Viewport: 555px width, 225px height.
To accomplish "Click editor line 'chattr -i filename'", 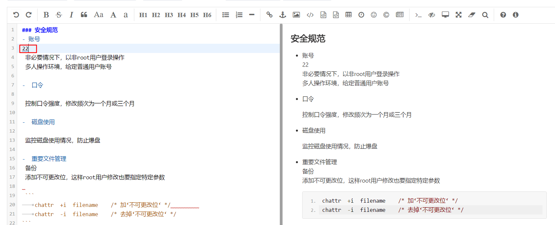I will coord(66,214).
